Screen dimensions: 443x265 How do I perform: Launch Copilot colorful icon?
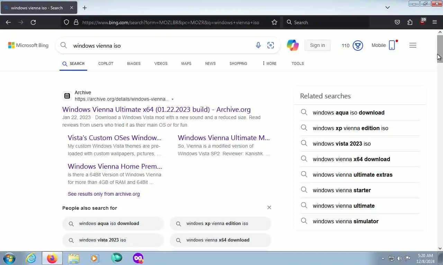point(293,45)
